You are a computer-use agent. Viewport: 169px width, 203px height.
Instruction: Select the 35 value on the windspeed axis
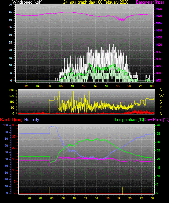coord(10,27)
